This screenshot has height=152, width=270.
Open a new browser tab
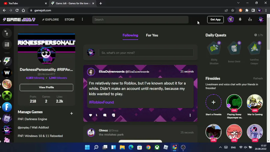[101, 3]
